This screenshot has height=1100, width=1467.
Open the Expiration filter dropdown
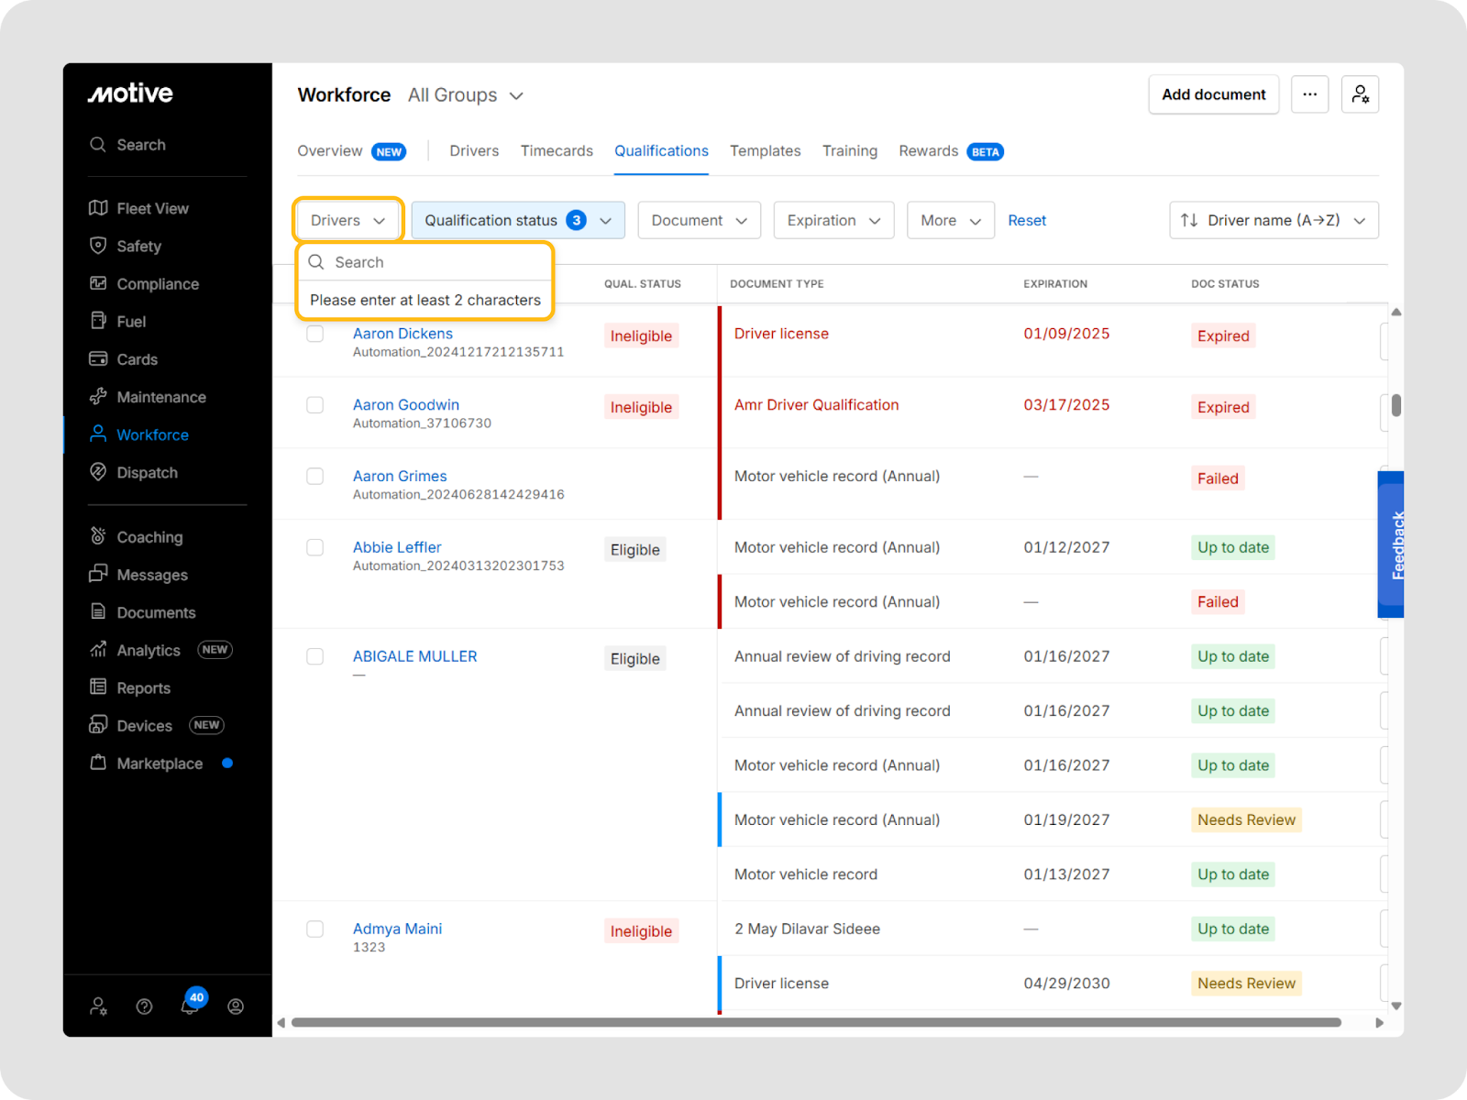coord(833,220)
